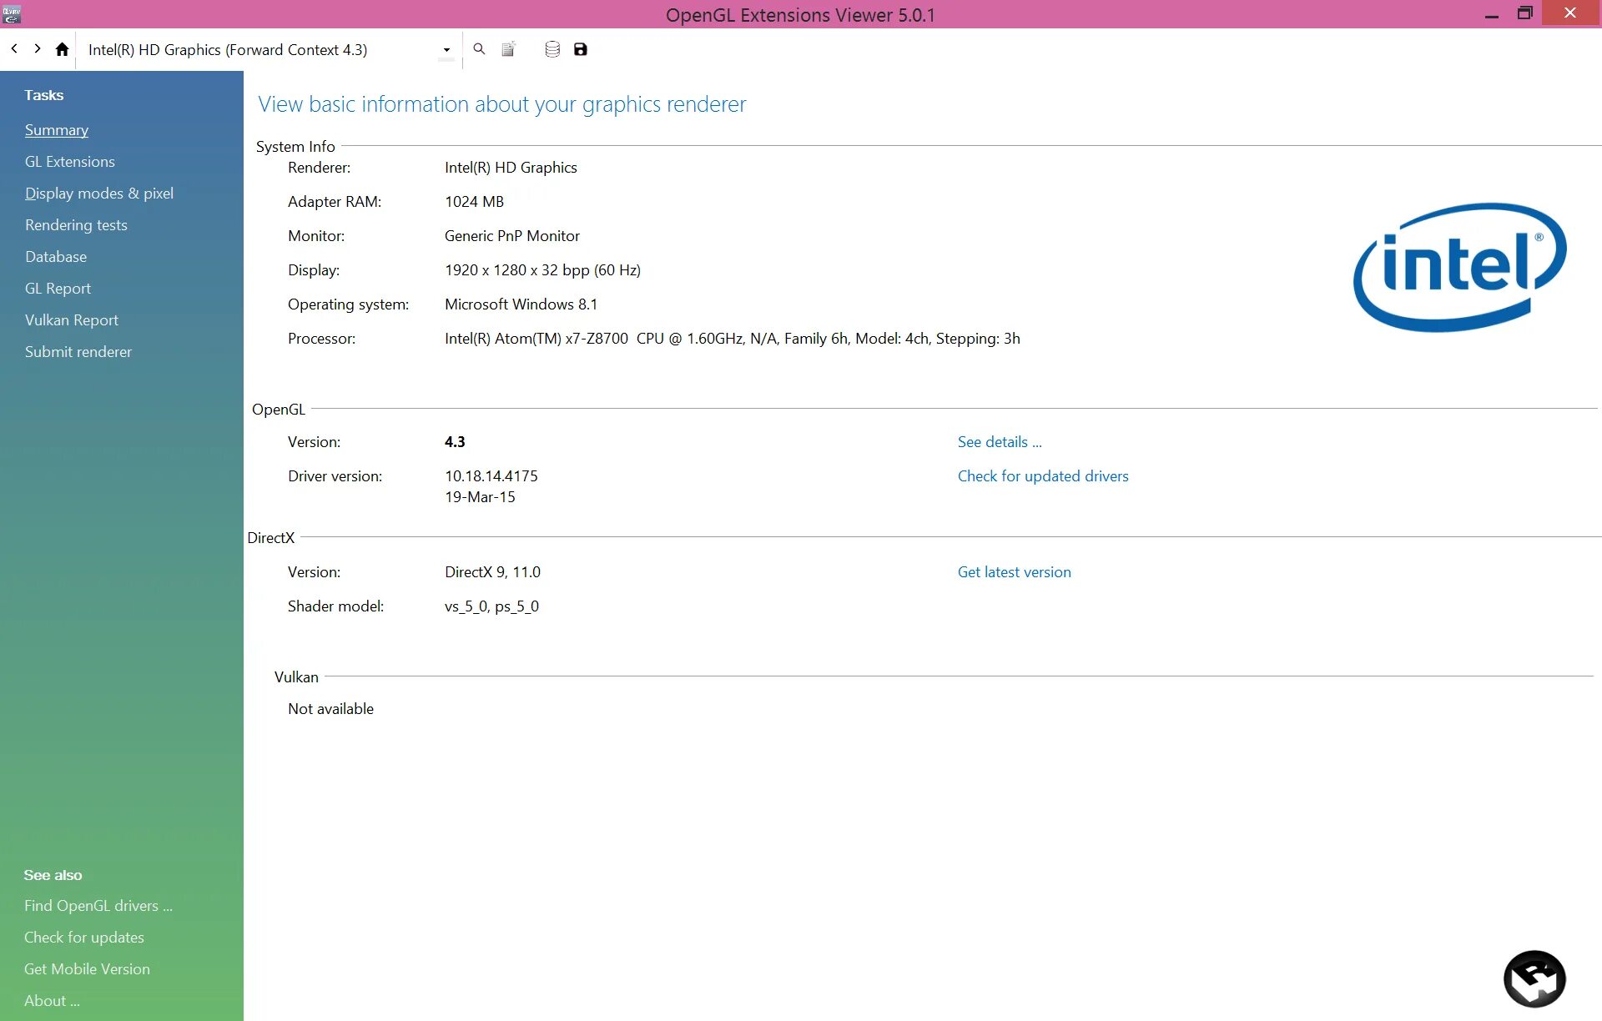Image resolution: width=1602 pixels, height=1021 pixels.
Task: Open the GL Extensions section
Action: tap(69, 161)
